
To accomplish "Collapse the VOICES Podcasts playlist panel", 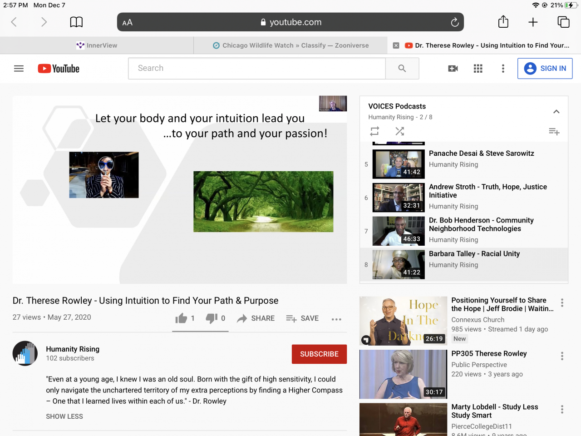I will 556,112.
